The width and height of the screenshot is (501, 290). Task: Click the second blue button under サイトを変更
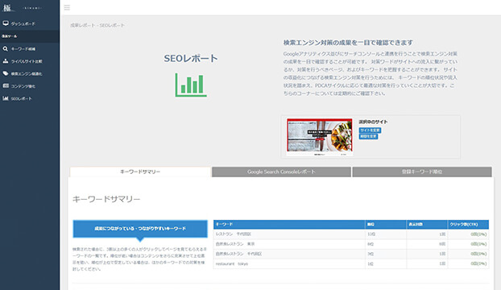pos(368,136)
